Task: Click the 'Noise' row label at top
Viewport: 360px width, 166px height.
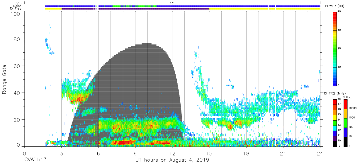Action: click(18, 6)
